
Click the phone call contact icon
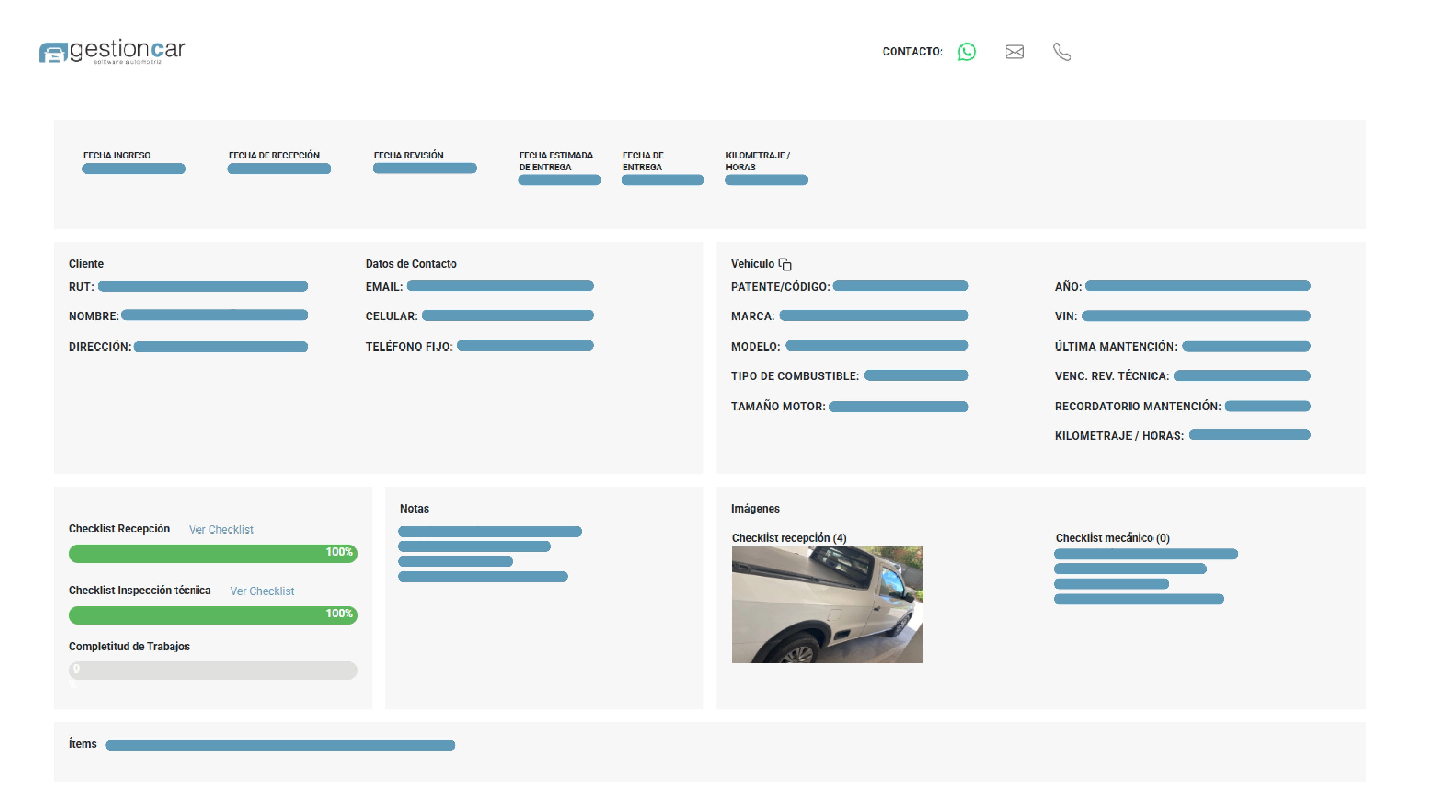[1062, 52]
